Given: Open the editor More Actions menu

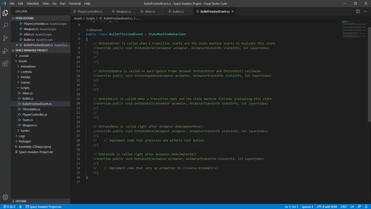Looking at the screenshot, I should coord(365,12).
